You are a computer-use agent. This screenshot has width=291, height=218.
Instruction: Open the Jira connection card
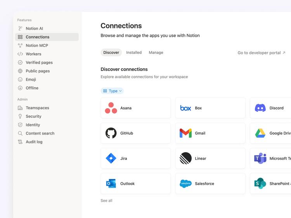tap(136, 158)
